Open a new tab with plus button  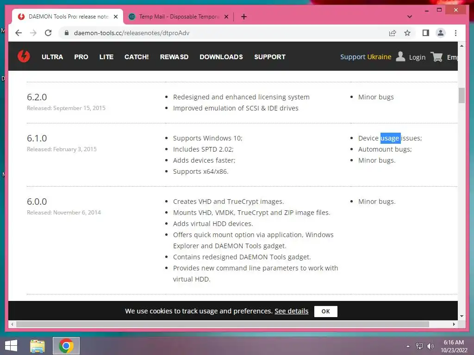(244, 17)
